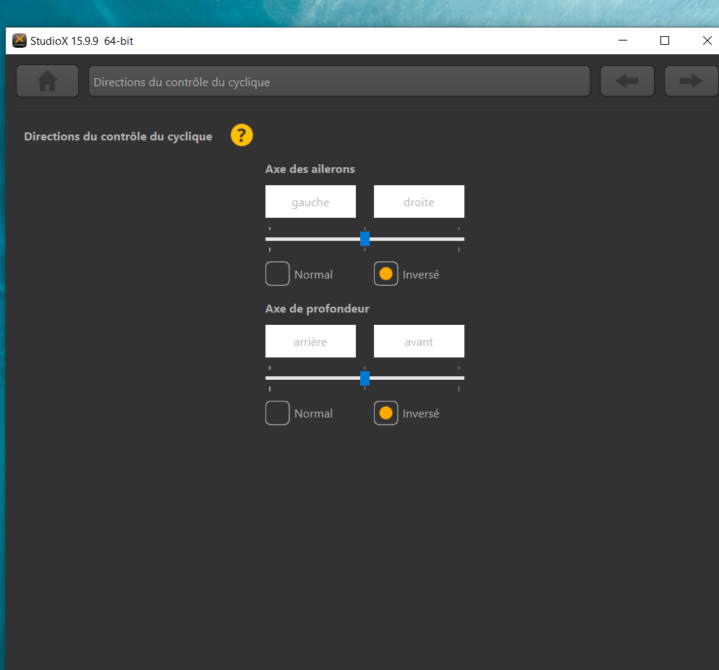The image size is (719, 670).
Task: Click the arrière indicator box
Action: [x=310, y=342]
